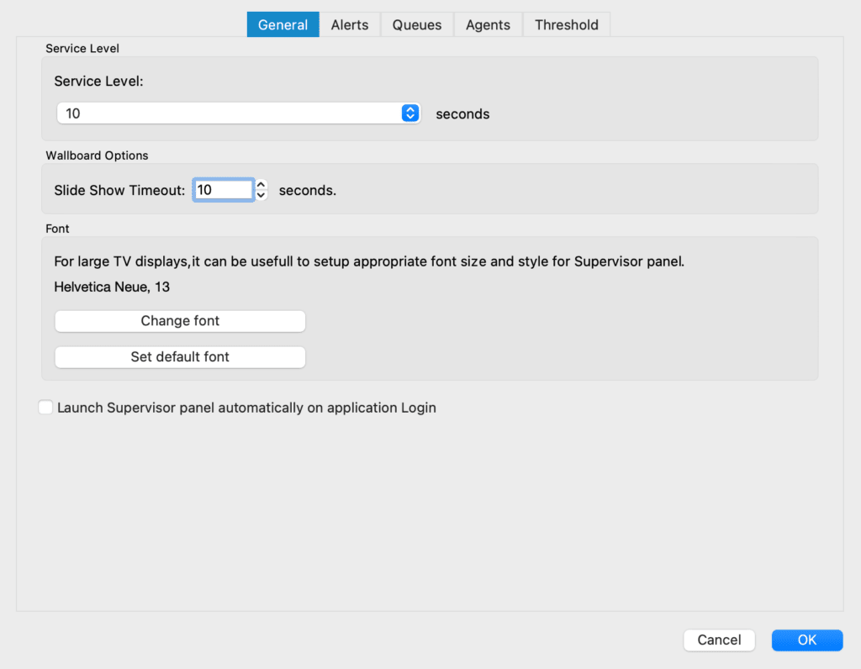This screenshot has height=669, width=861.
Task: Go to the Threshold tab
Action: pyautogui.click(x=566, y=24)
